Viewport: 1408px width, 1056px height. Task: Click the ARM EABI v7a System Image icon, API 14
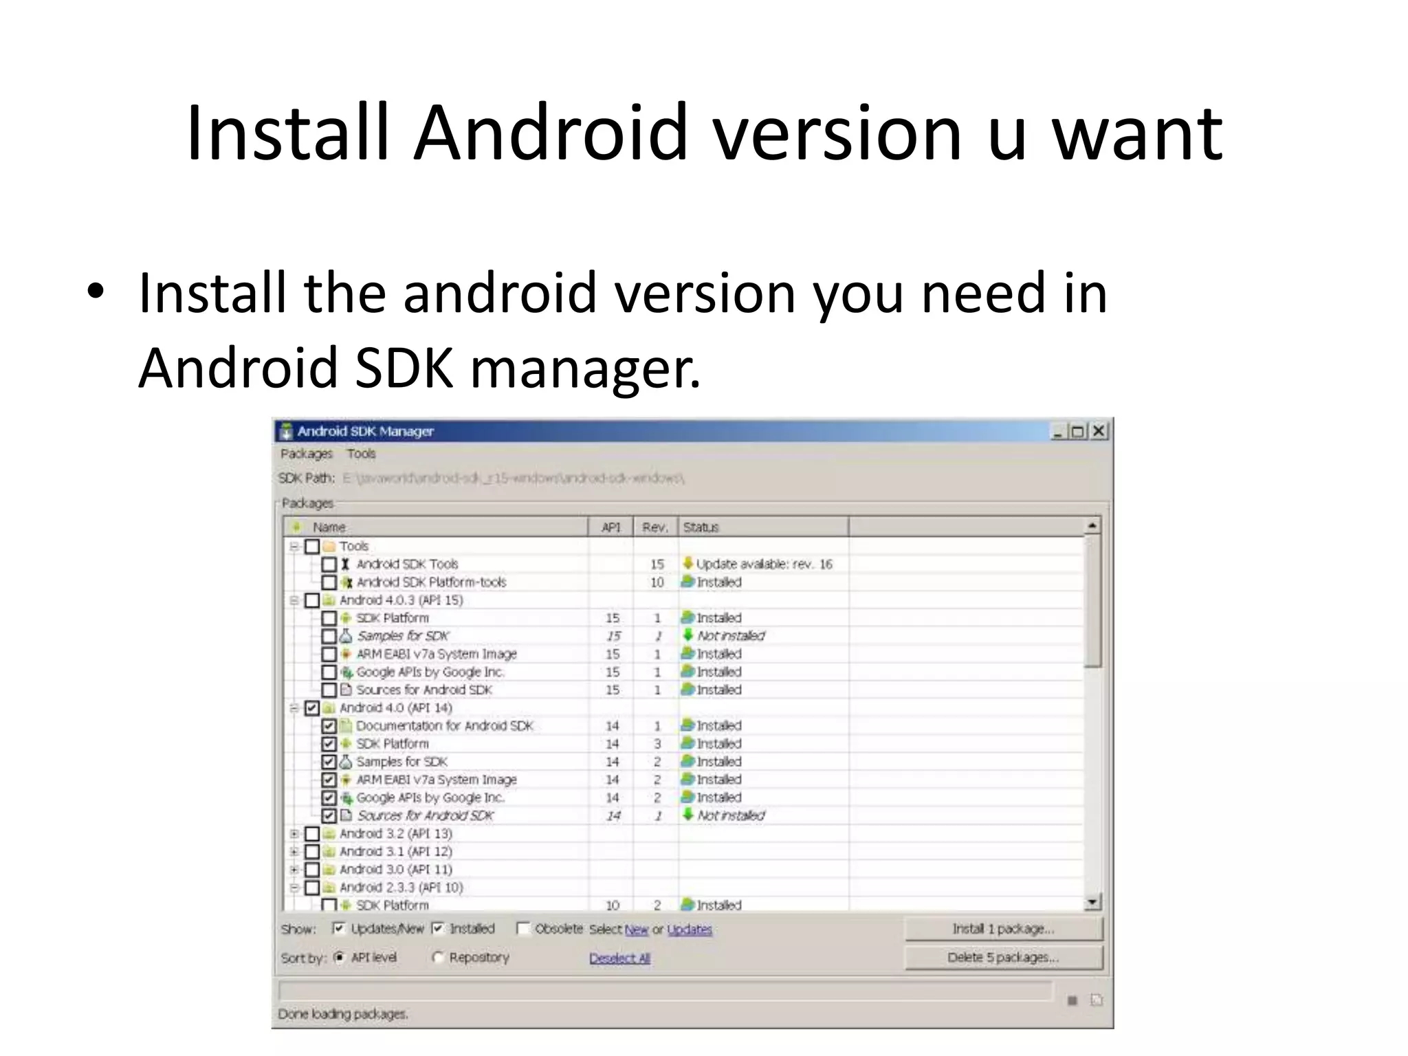point(346,780)
